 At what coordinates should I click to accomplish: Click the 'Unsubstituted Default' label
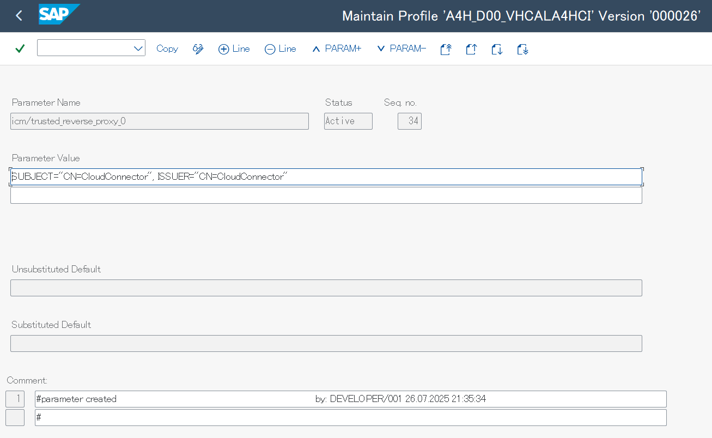[56, 269]
